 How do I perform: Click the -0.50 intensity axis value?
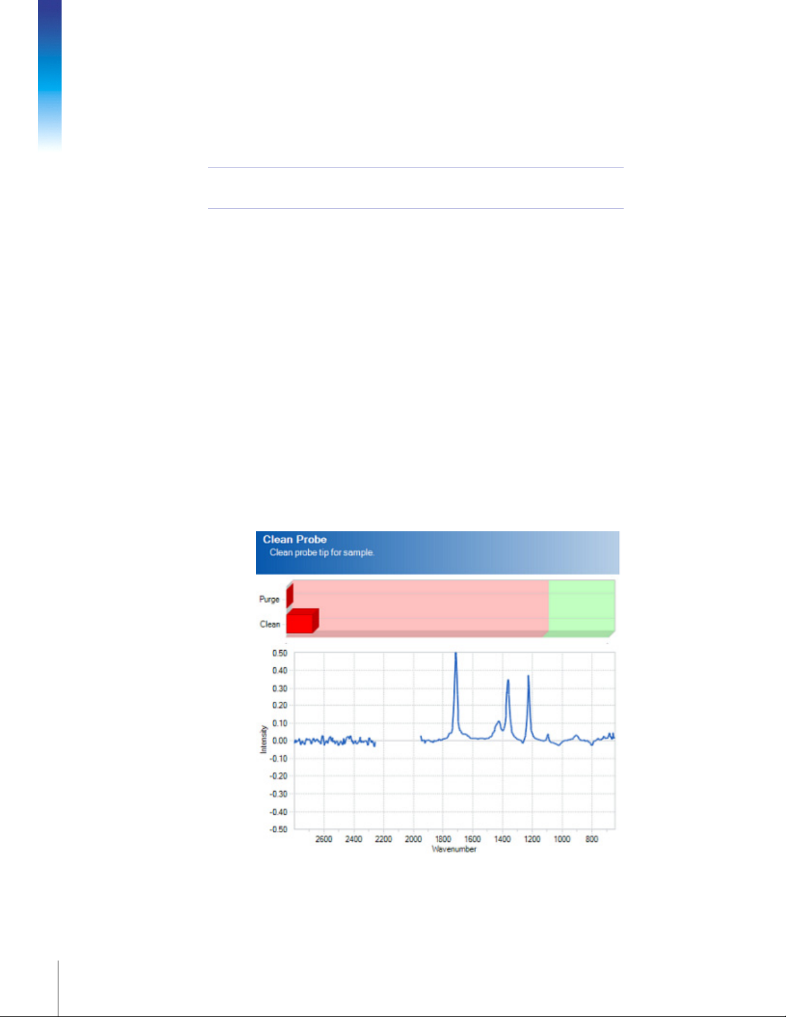tap(278, 829)
